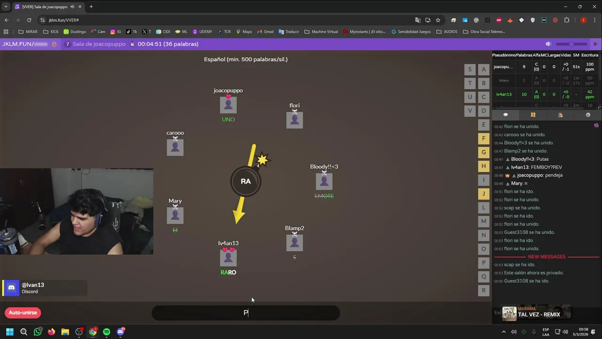
Task: Bookmark this page with star icon
Action: 438,20
